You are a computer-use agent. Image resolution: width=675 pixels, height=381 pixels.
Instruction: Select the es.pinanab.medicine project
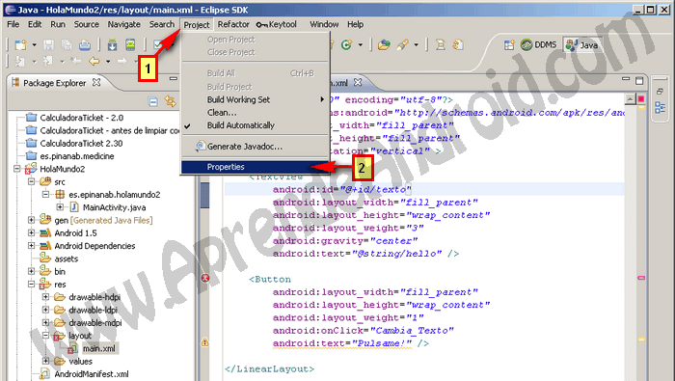point(76,156)
